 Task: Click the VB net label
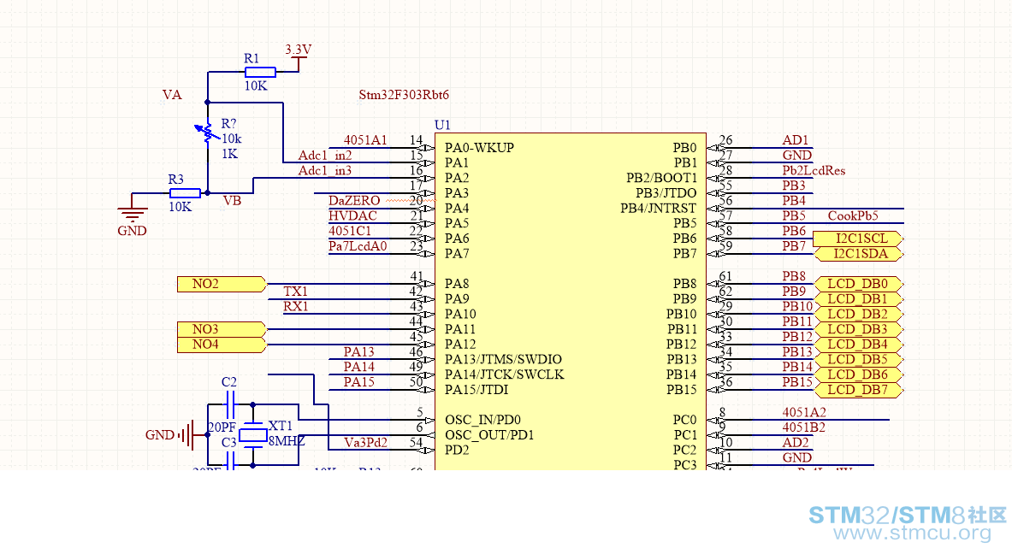tap(233, 201)
